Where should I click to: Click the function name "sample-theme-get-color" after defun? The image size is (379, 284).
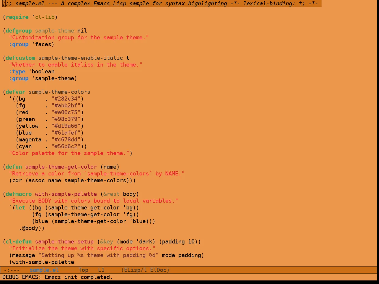(x=61, y=167)
